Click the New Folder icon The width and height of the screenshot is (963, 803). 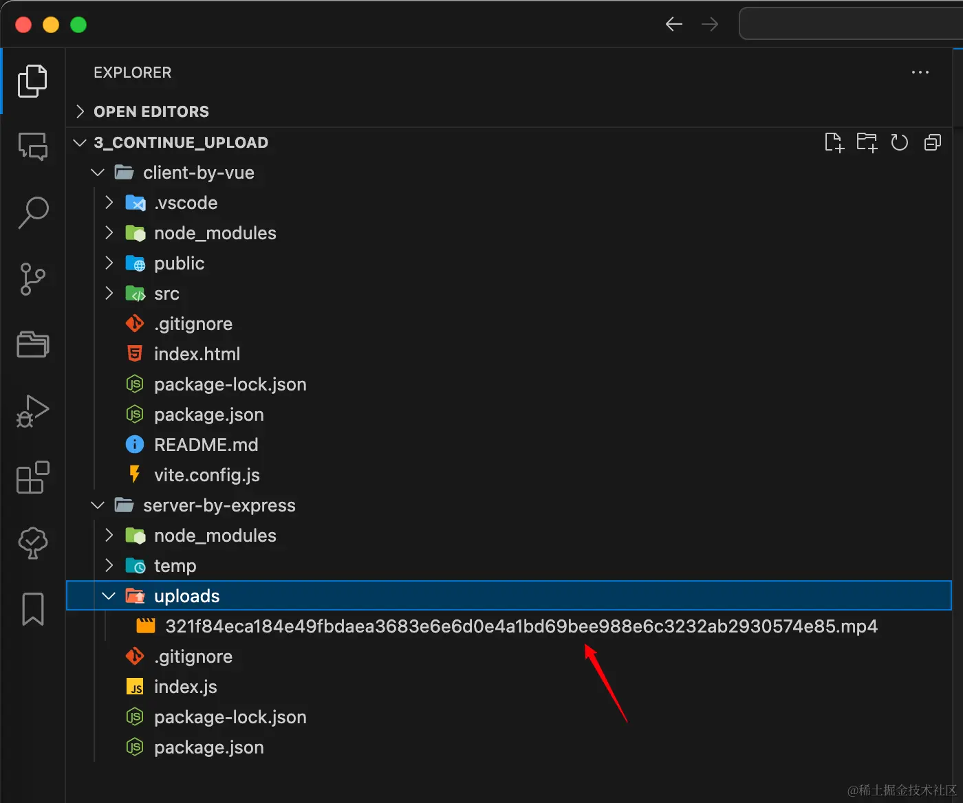(867, 142)
